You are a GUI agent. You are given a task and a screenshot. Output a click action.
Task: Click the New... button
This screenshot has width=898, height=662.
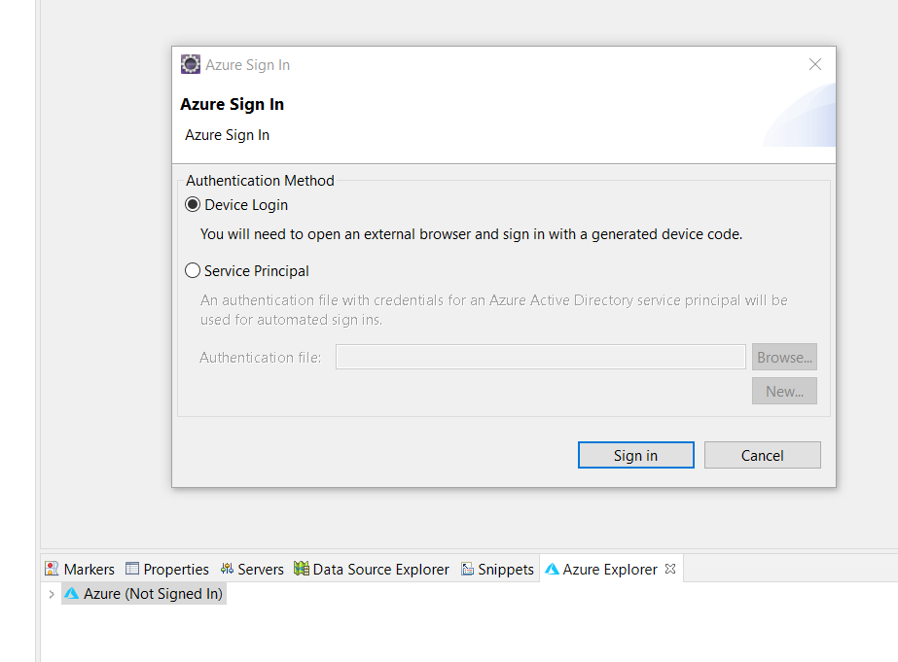(x=784, y=391)
